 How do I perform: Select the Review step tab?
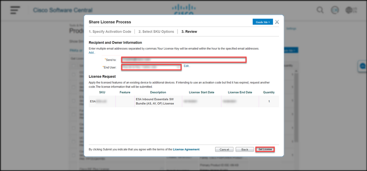pyautogui.click(x=189, y=32)
